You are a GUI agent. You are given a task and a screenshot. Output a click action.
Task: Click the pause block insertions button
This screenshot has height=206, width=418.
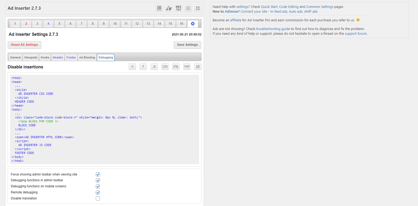pyautogui.click(x=198, y=67)
